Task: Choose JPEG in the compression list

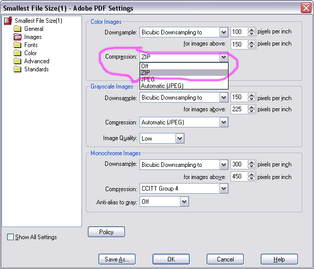Action: click(184, 79)
